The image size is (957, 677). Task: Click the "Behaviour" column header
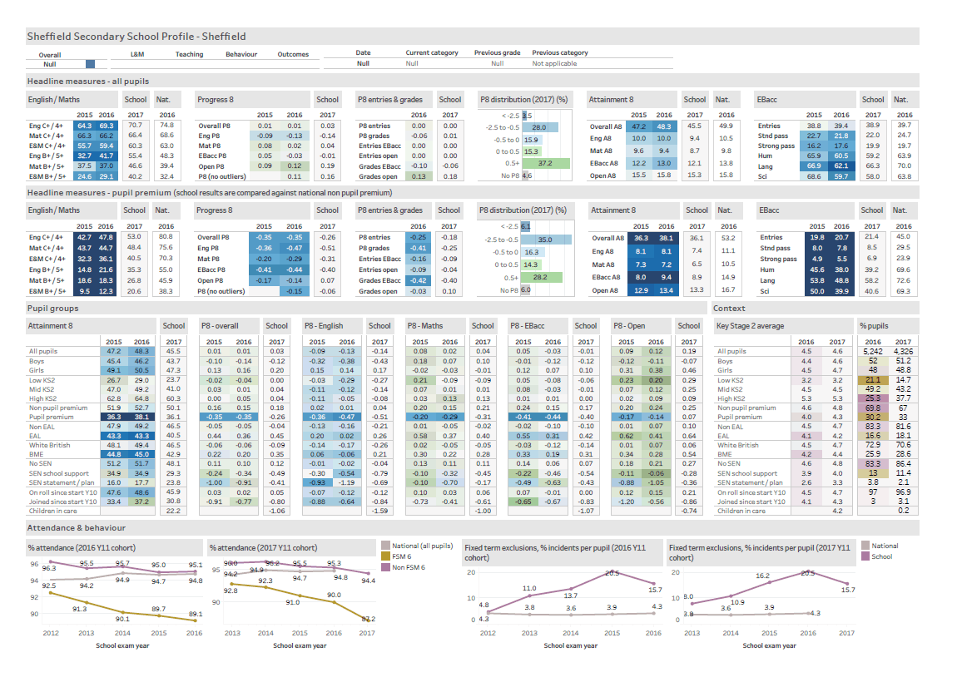pyautogui.click(x=241, y=54)
